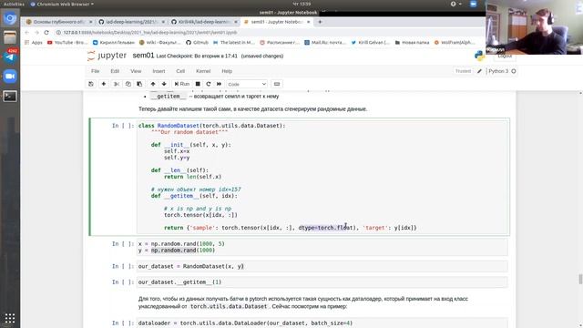Reload the page in the browser
The height and width of the screenshot is (328, 583).
(x=46, y=33)
